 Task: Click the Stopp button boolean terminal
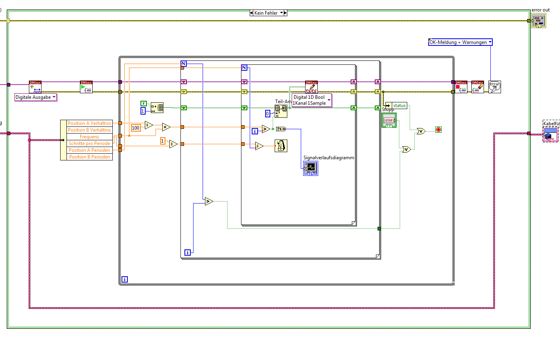[389, 120]
